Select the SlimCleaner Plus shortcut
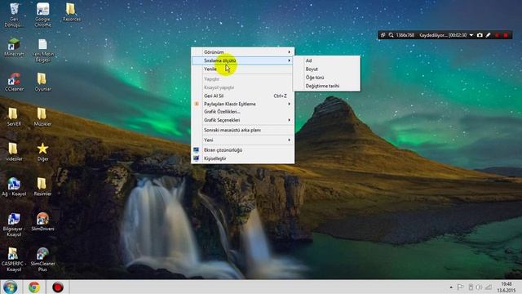Viewport: 522px width, 294px height. pos(42,260)
